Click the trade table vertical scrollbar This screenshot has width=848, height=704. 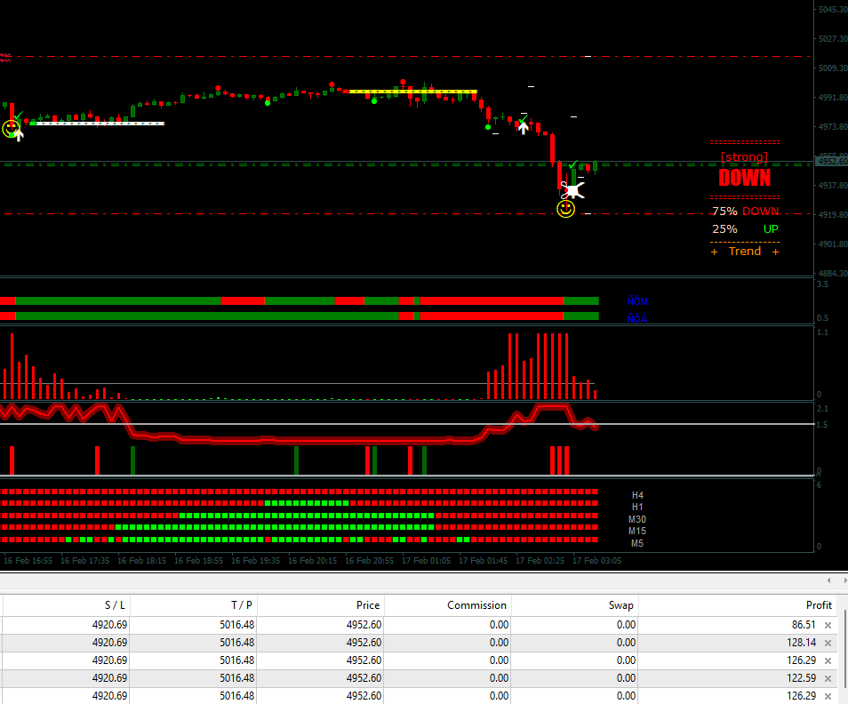click(844, 649)
